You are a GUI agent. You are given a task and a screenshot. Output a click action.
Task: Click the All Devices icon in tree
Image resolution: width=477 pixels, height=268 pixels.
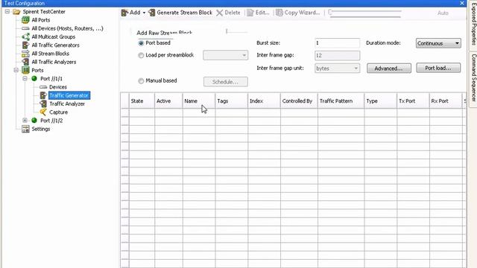(25, 28)
